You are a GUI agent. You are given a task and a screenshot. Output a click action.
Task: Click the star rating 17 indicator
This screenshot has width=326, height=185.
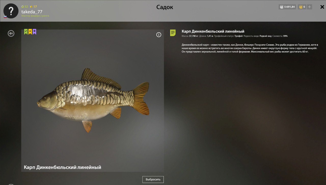(33, 7)
